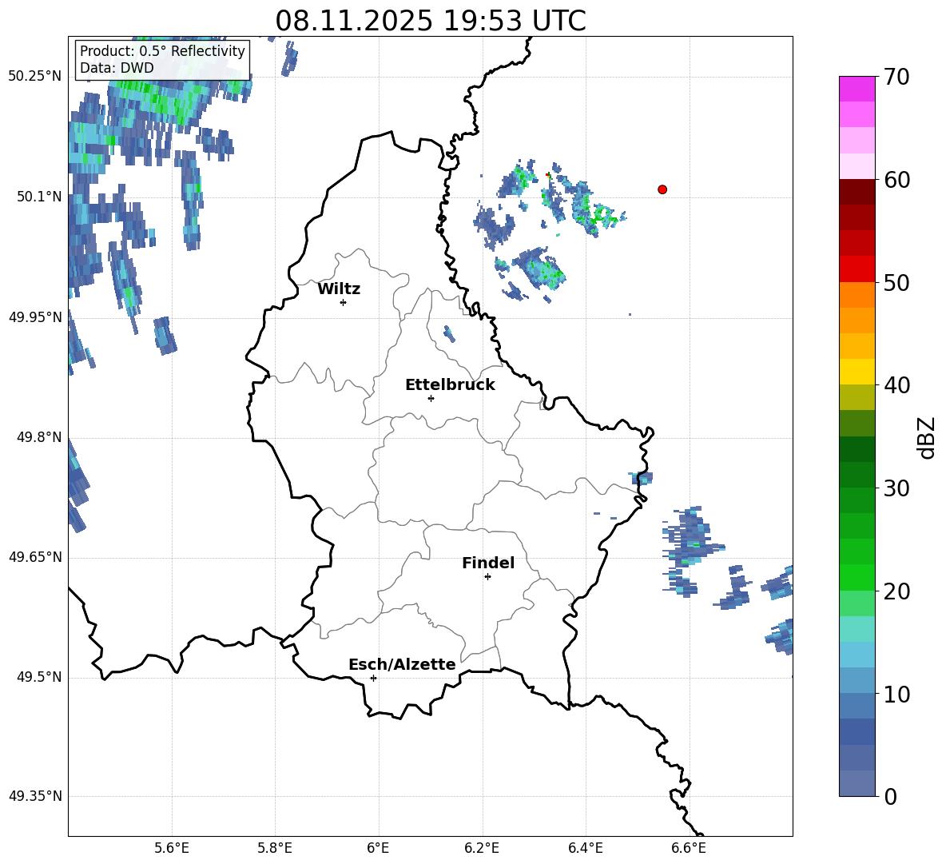Click the Esch/Alzette station cross marker
Viewport: 946px width, 864px height.
[373, 678]
